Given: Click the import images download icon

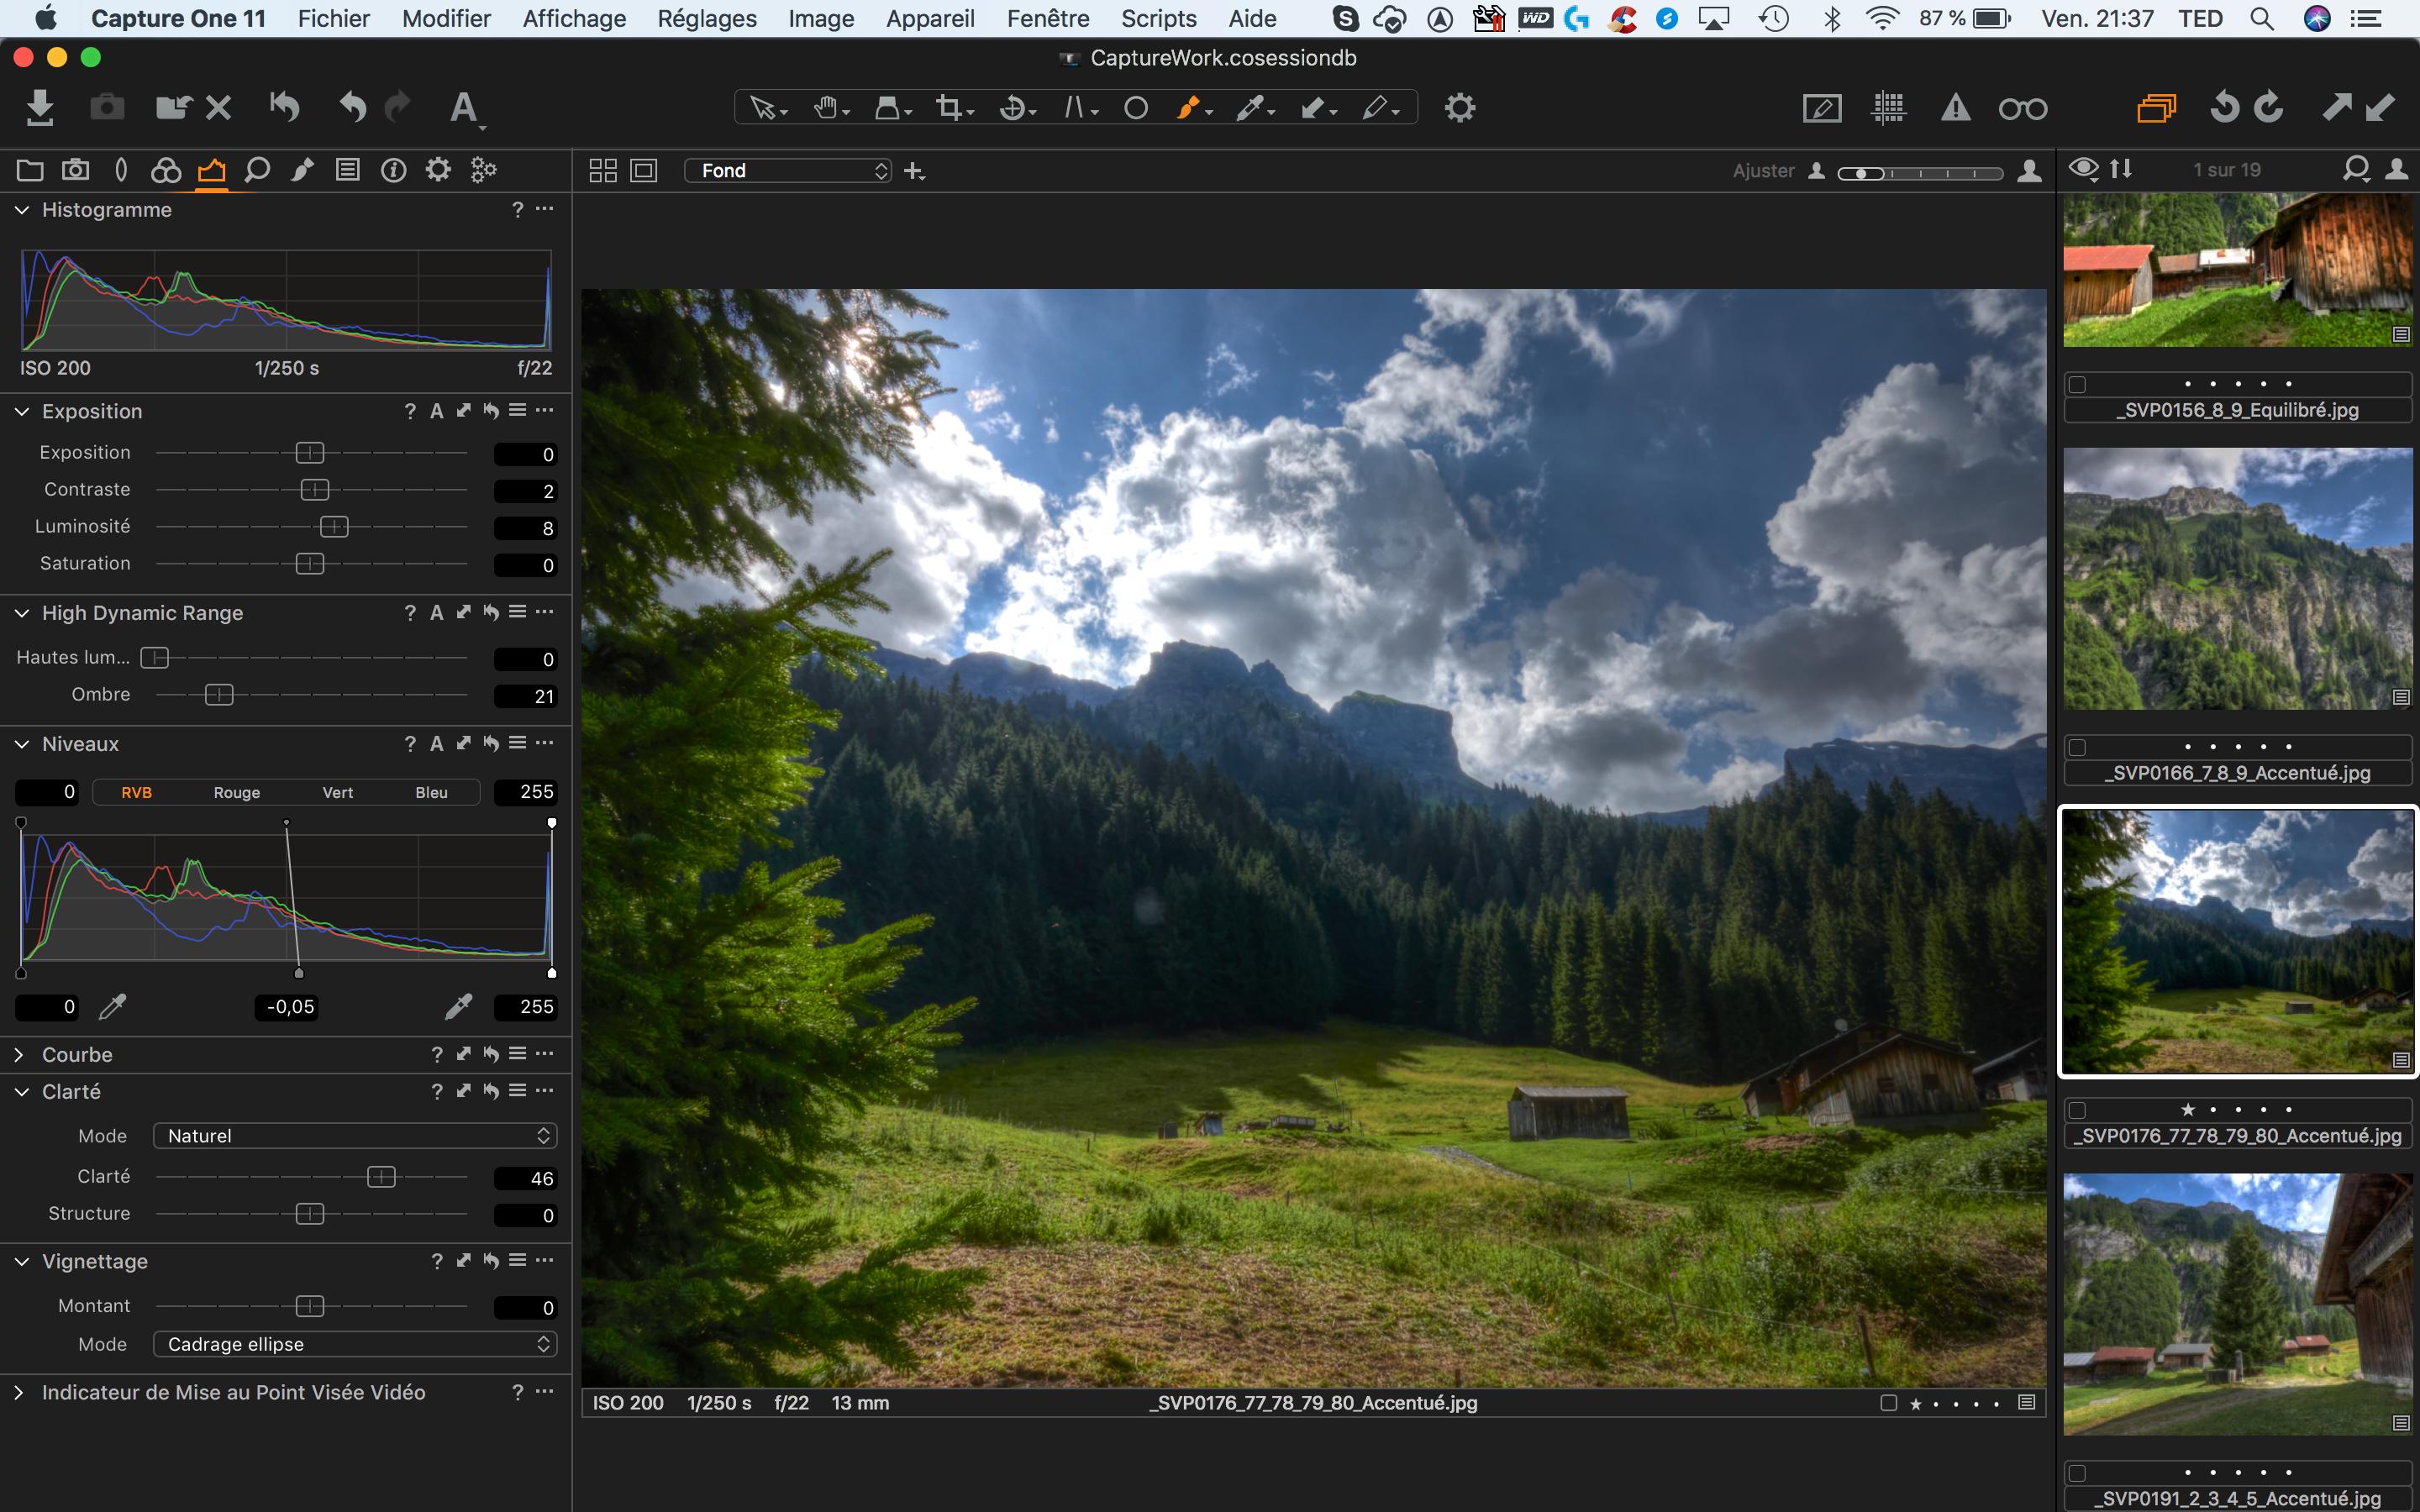Looking at the screenshot, I should (40, 107).
